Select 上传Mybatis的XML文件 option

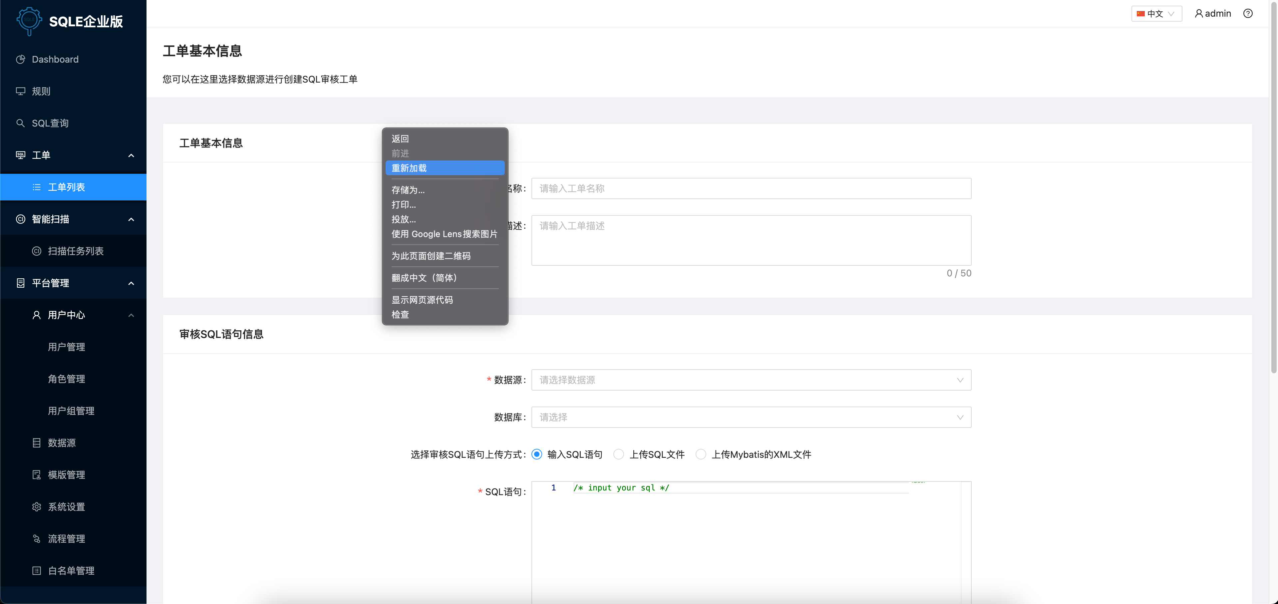point(701,454)
